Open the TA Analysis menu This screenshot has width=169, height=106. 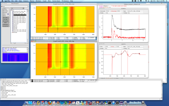65,1
